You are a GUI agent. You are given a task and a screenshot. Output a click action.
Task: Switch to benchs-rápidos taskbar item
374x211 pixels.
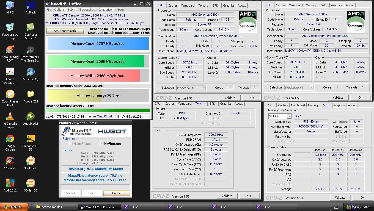tap(55, 207)
